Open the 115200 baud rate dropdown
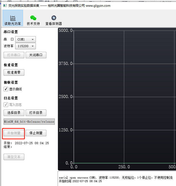Viewport: 176px width, 186px height. (x=25, y=46)
